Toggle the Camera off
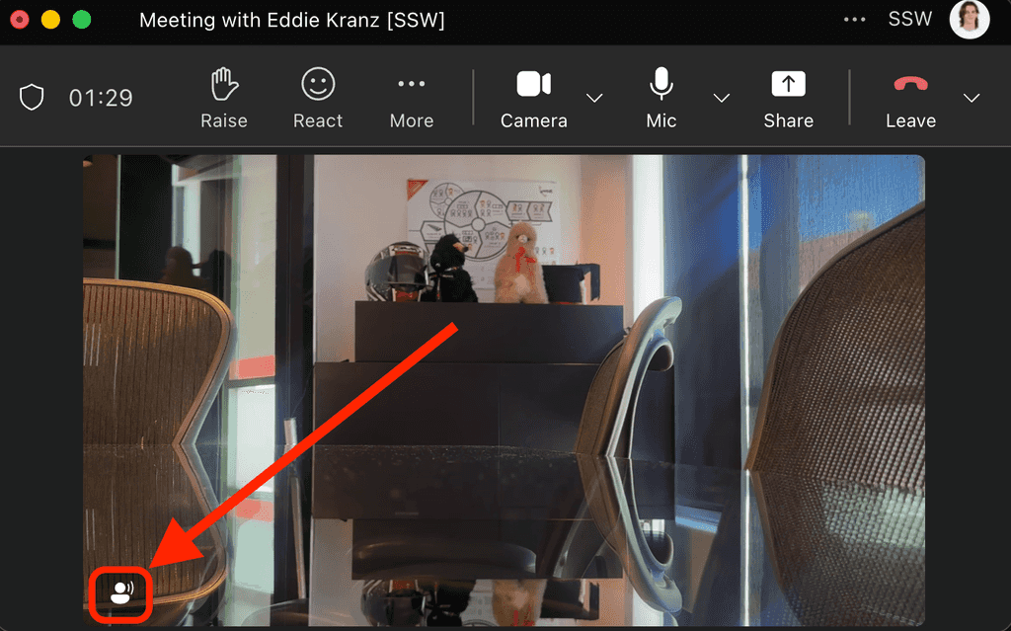 pyautogui.click(x=533, y=98)
